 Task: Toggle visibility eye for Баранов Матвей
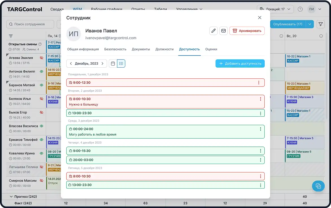click(42, 85)
